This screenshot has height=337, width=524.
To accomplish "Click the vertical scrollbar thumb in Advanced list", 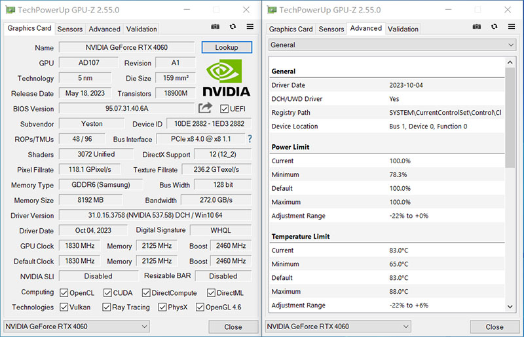I will point(510,117).
